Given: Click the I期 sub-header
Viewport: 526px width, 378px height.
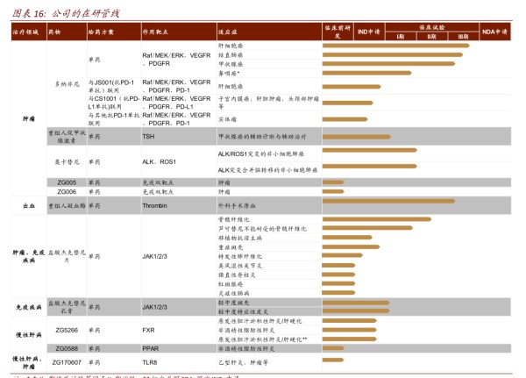Looking at the screenshot, I should (401, 36).
